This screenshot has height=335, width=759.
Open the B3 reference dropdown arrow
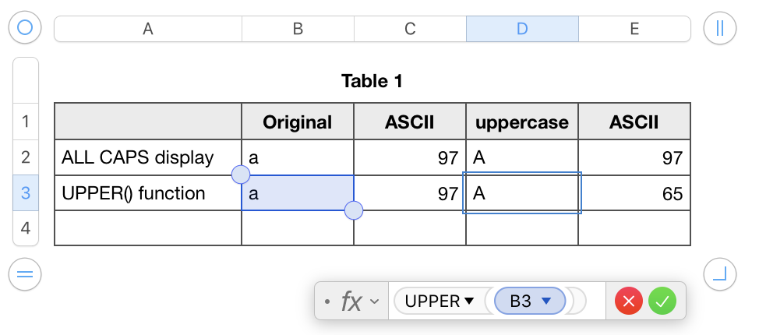(547, 301)
